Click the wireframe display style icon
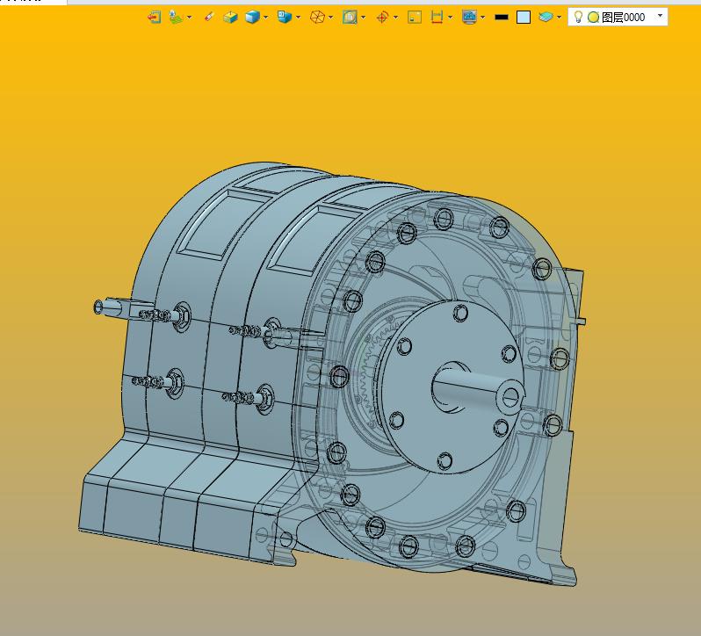Image resolution: width=701 pixels, height=636 pixels. coord(318,17)
